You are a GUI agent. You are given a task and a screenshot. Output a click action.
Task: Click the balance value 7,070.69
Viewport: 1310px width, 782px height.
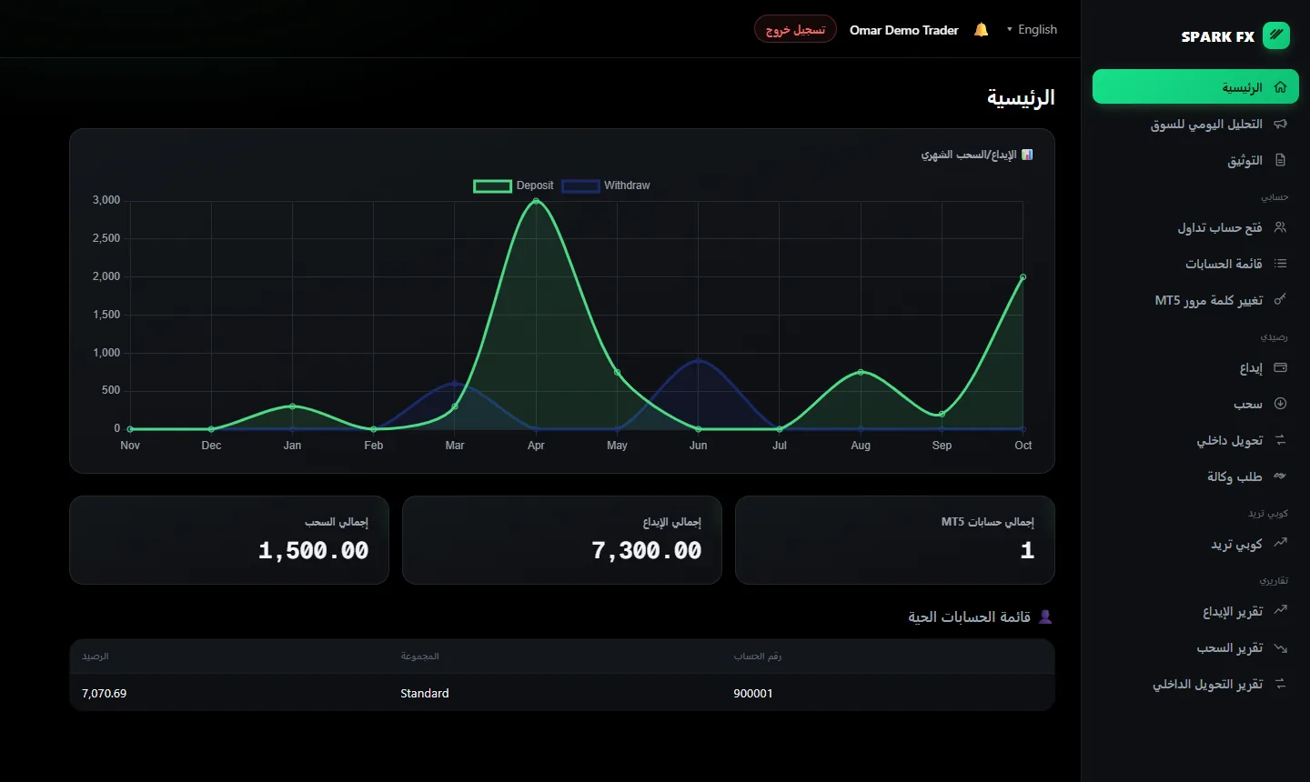click(105, 693)
